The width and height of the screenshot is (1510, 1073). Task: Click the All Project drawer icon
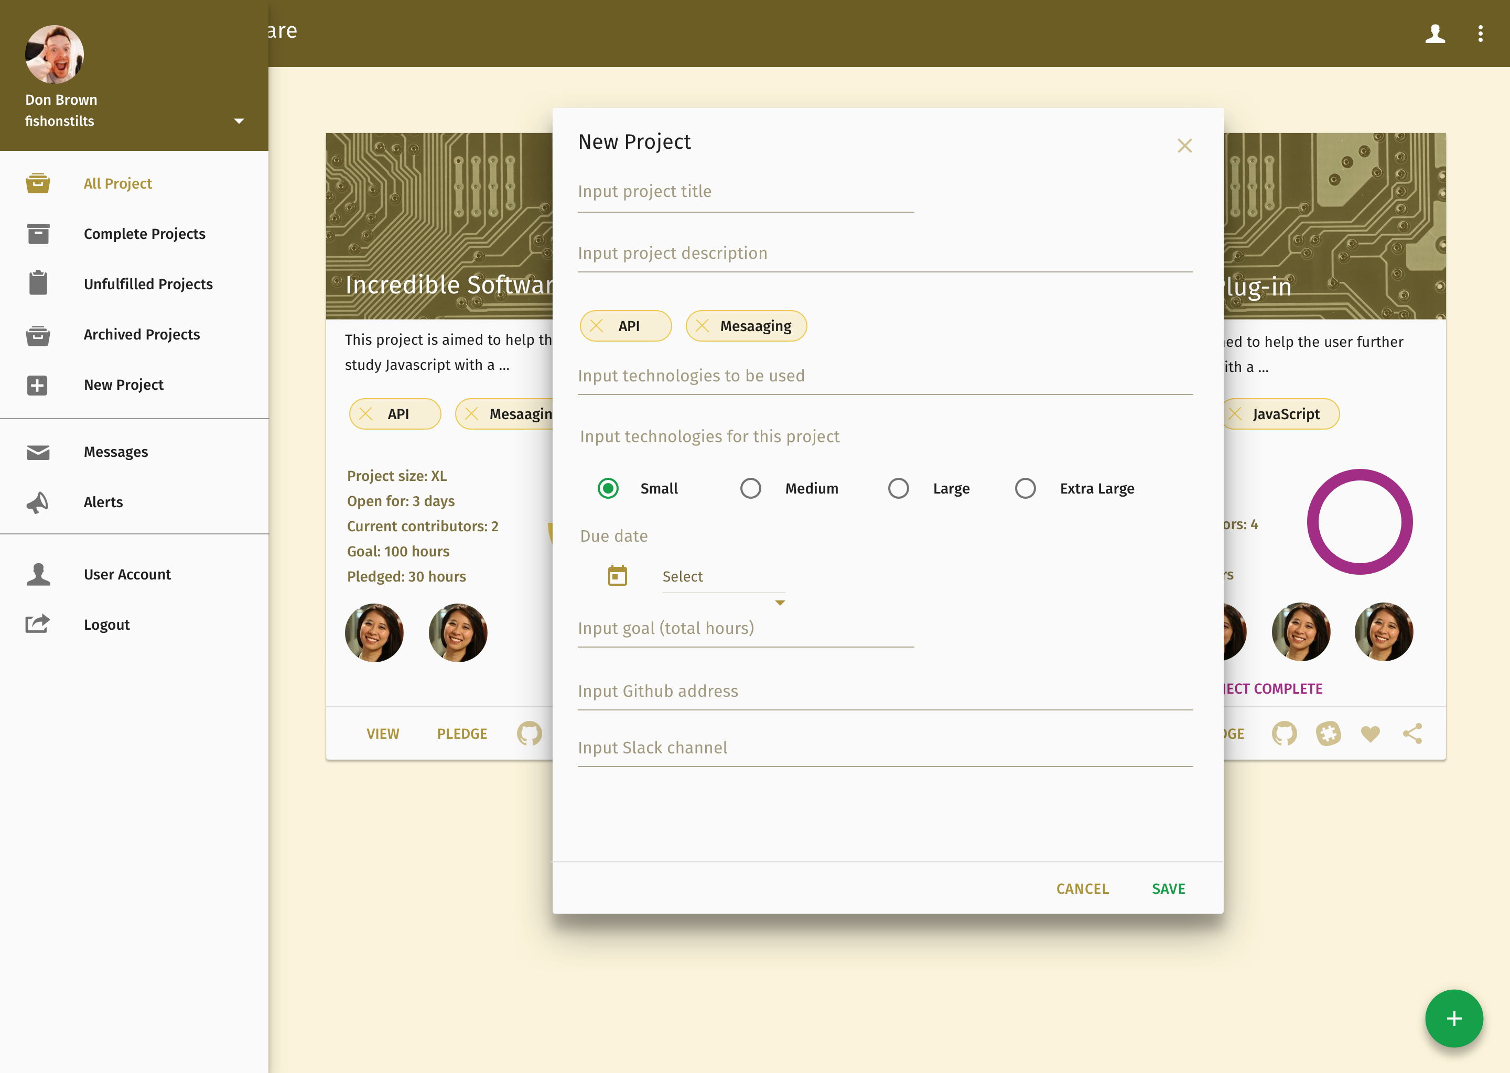(38, 183)
